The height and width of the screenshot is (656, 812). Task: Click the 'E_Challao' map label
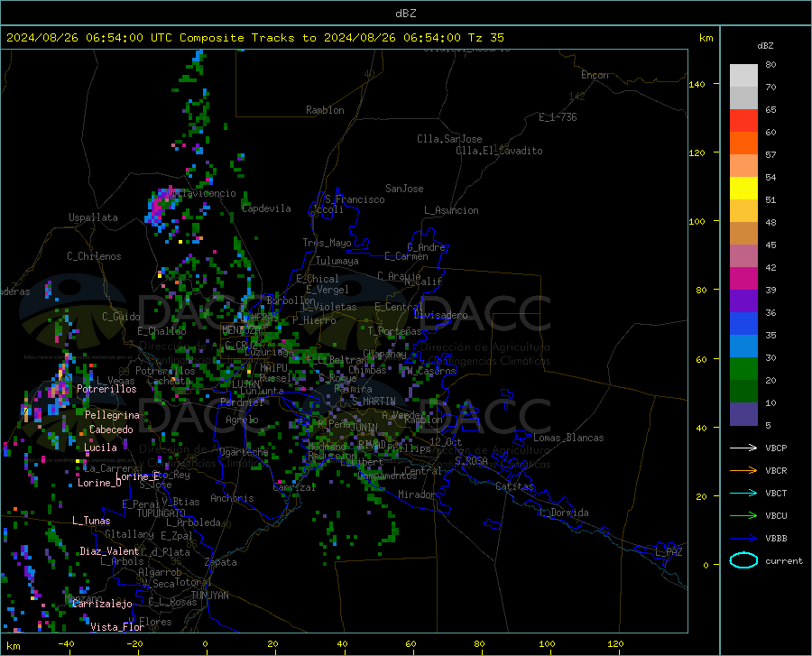pyautogui.click(x=161, y=331)
